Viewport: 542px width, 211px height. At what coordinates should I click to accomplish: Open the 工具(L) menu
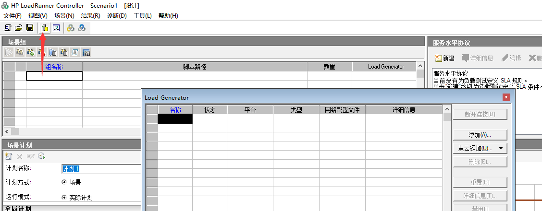[143, 15]
